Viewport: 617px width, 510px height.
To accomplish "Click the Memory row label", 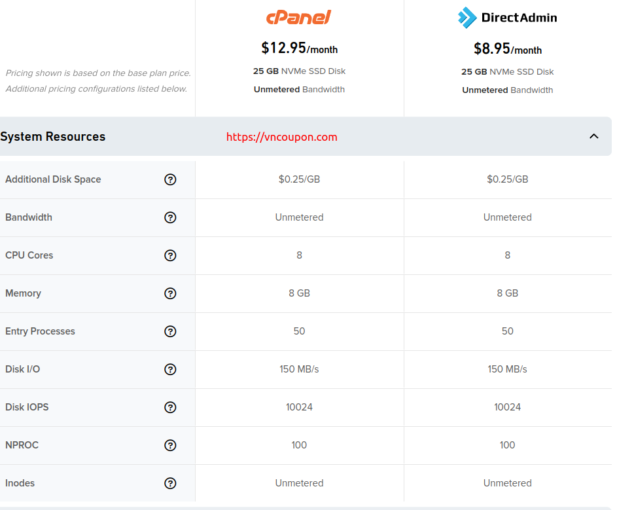I will (23, 293).
